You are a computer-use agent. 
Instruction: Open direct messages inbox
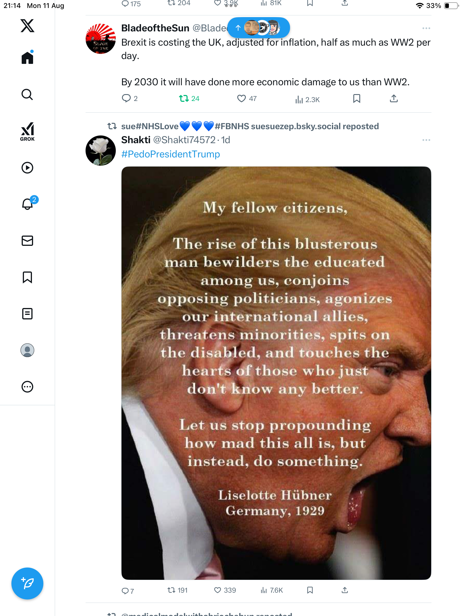[x=27, y=241]
